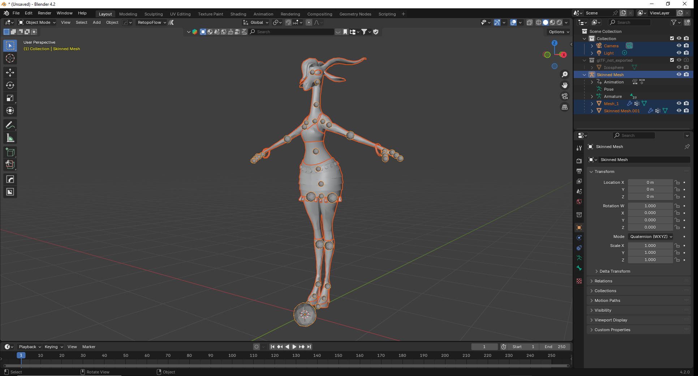Toggle the glTF_not_exported collection checkbox
This screenshot has width=698, height=376.
point(672,60)
